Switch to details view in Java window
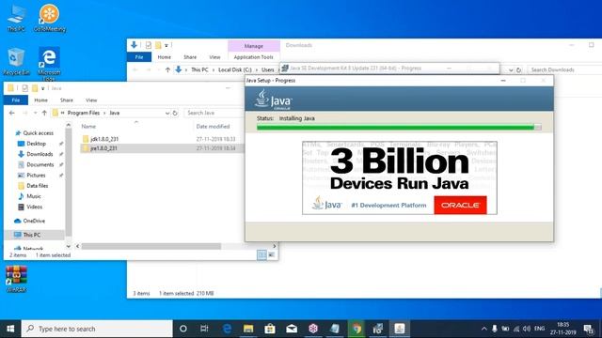Image resolution: width=602 pixels, height=338 pixels. [261, 254]
